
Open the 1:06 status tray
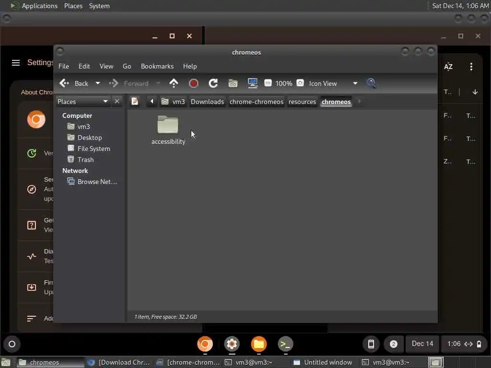[464, 344]
